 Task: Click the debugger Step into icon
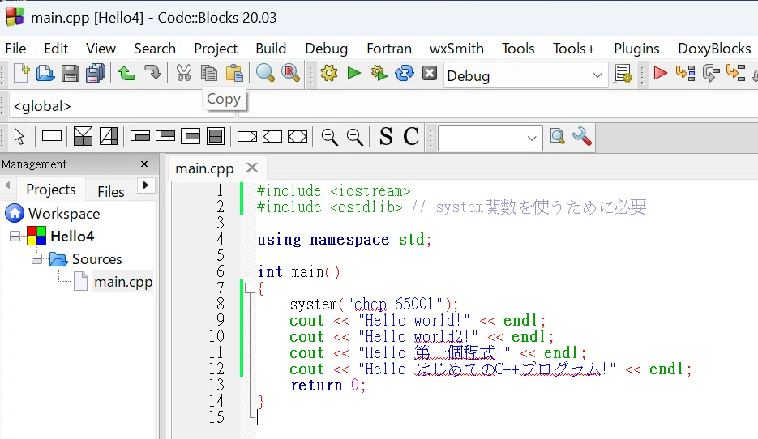(735, 74)
